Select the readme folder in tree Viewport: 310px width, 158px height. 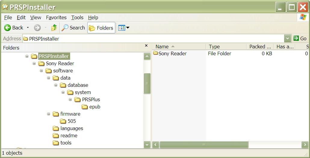click(x=69, y=136)
